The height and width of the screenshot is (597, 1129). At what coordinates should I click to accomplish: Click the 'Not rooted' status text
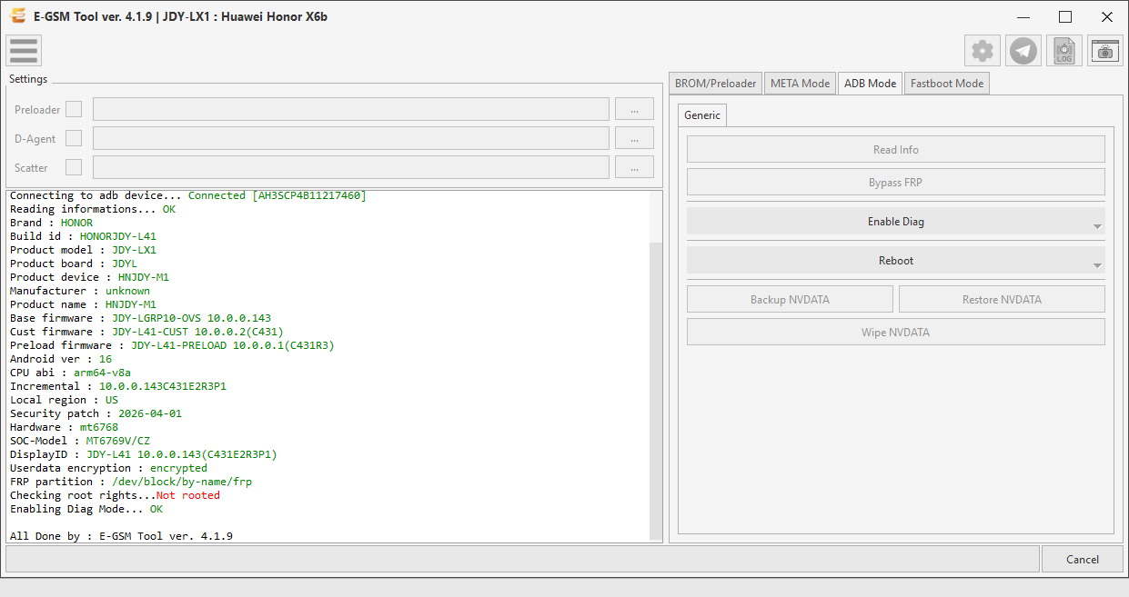point(188,495)
